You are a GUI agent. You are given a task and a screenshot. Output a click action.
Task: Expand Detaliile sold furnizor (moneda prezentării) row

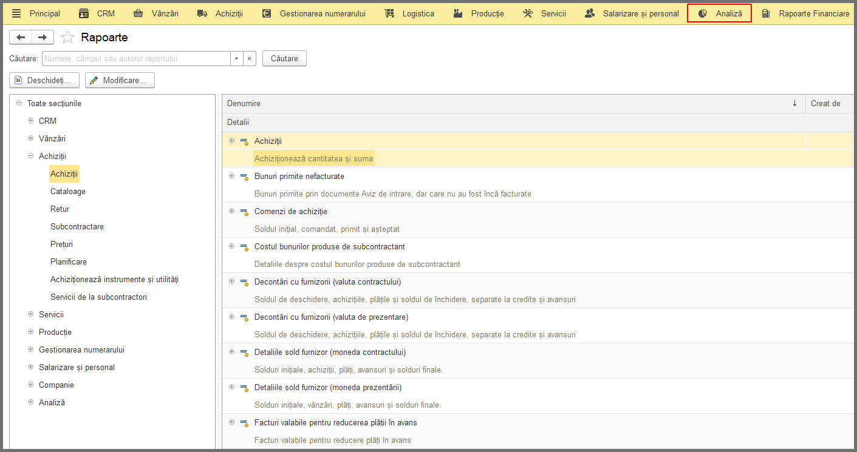[231, 387]
